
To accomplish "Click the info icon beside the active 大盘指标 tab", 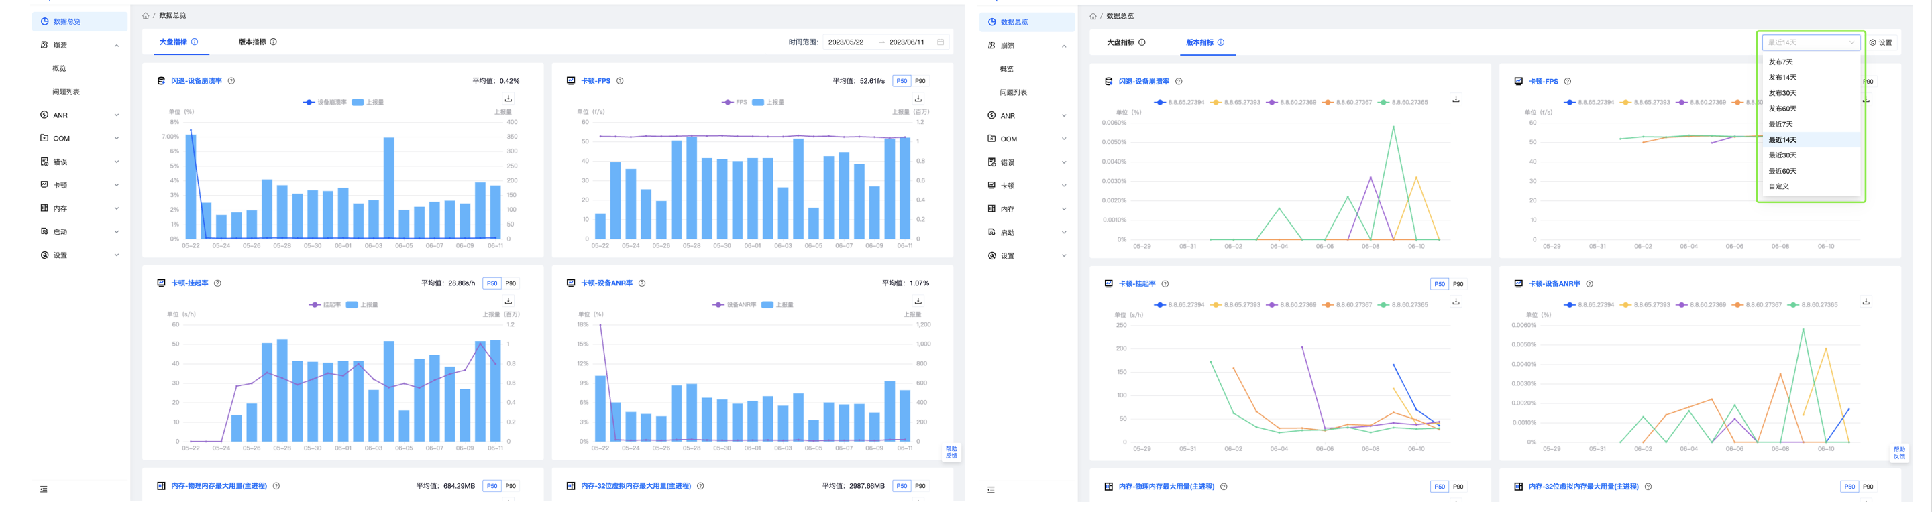I will coord(195,42).
